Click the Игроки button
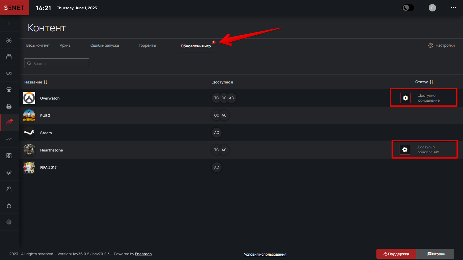This screenshot has width=463, height=260. pyautogui.click(x=435, y=254)
